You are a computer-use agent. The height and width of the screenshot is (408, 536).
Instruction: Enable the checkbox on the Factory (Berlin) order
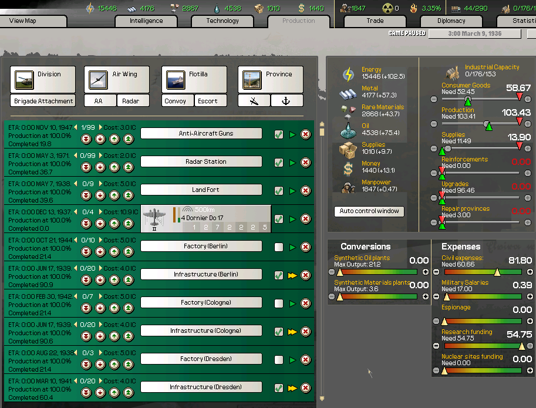tap(278, 246)
